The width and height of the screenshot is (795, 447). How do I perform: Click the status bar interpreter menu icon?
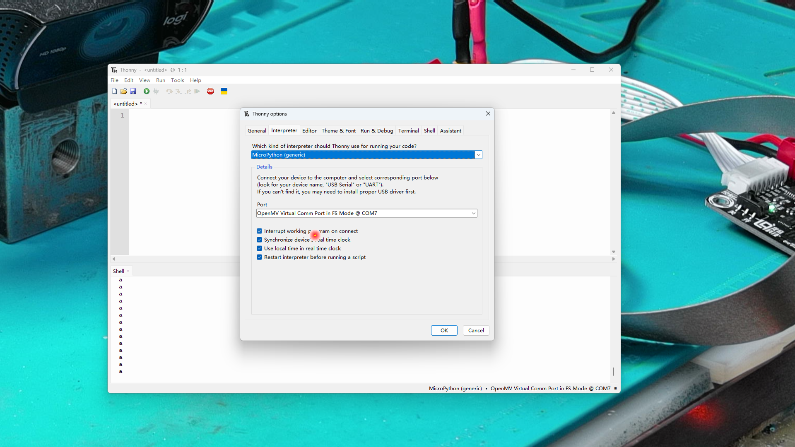[x=615, y=388]
